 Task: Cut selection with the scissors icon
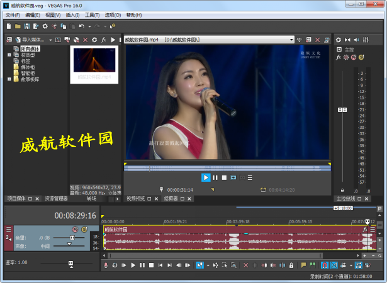[54, 26]
